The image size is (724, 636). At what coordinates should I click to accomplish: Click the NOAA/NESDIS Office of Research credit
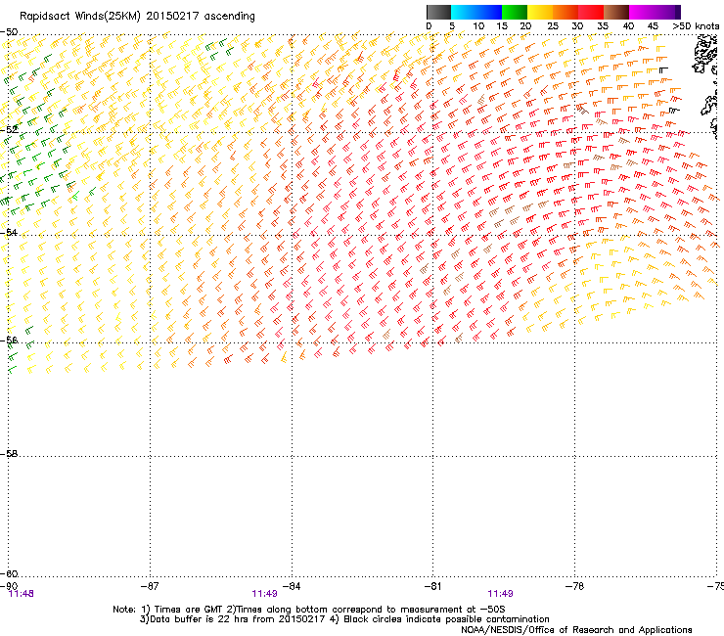point(576,630)
